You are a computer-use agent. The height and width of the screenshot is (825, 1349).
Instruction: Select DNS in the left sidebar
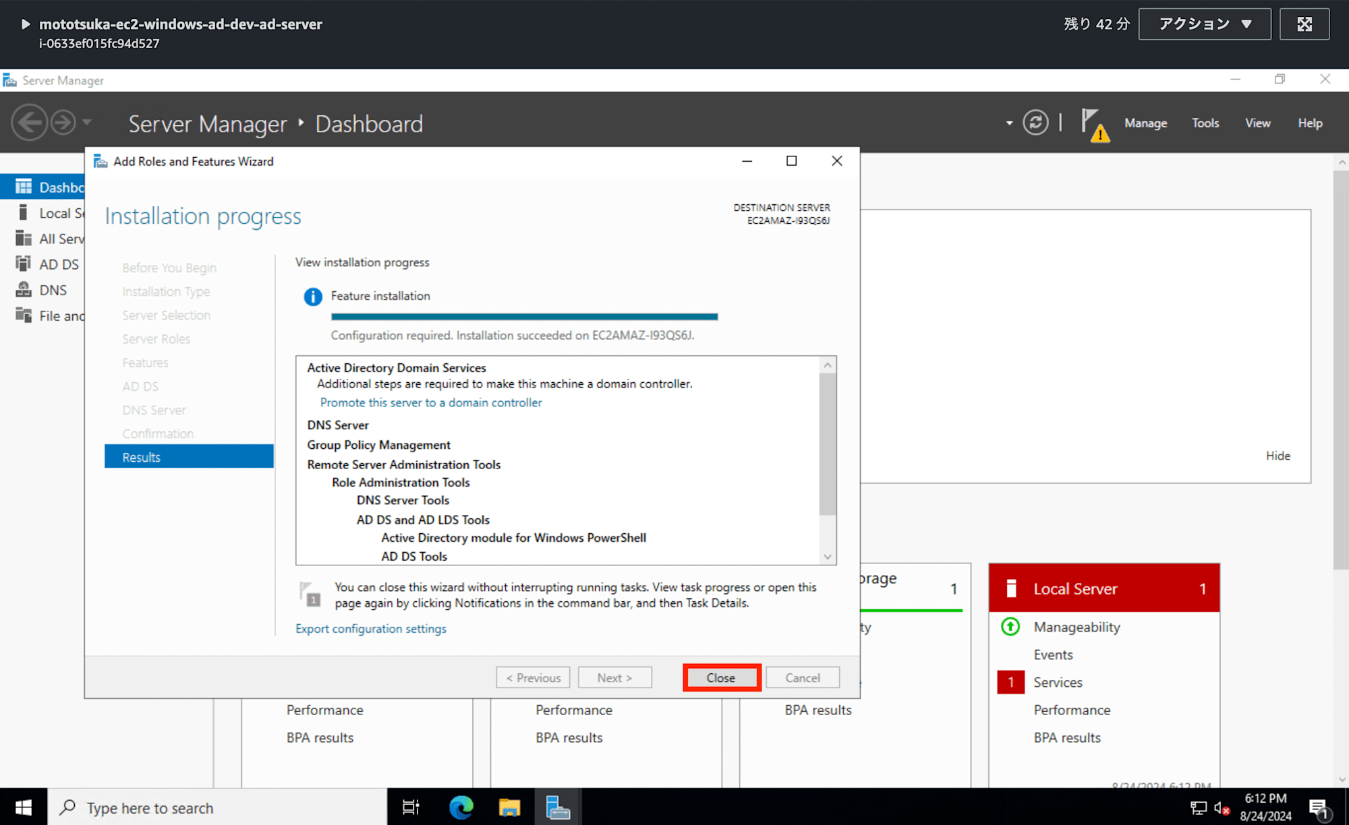point(43,290)
